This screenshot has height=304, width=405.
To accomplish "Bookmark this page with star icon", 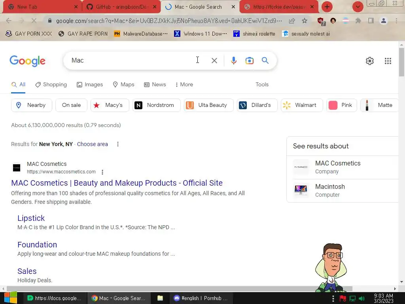I will 305,21.
